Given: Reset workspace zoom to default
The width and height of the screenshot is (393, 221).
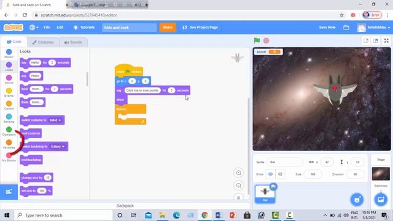Looking at the screenshot, I should click(239, 197).
